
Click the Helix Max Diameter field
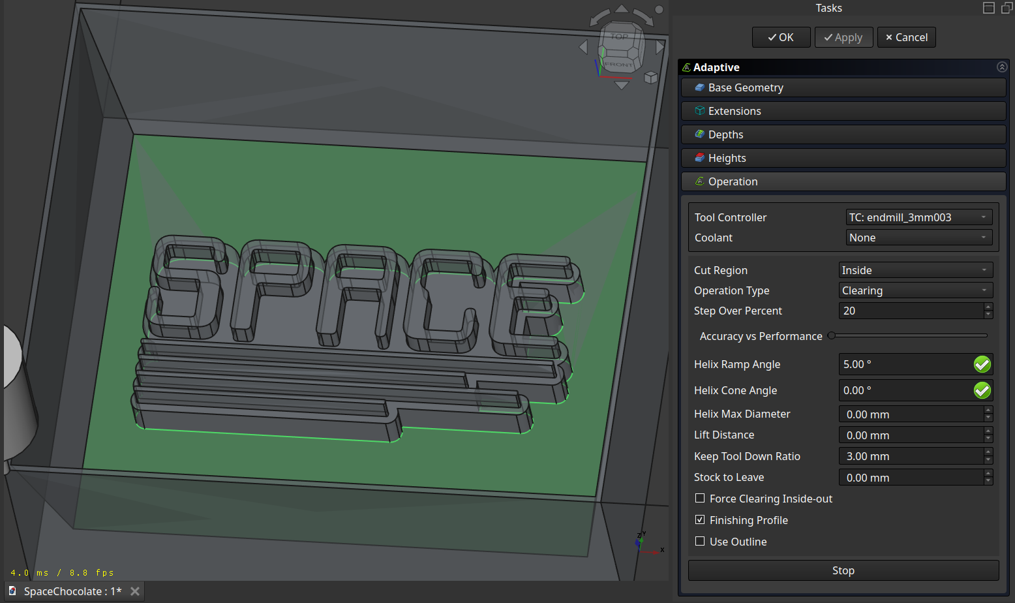click(x=911, y=414)
